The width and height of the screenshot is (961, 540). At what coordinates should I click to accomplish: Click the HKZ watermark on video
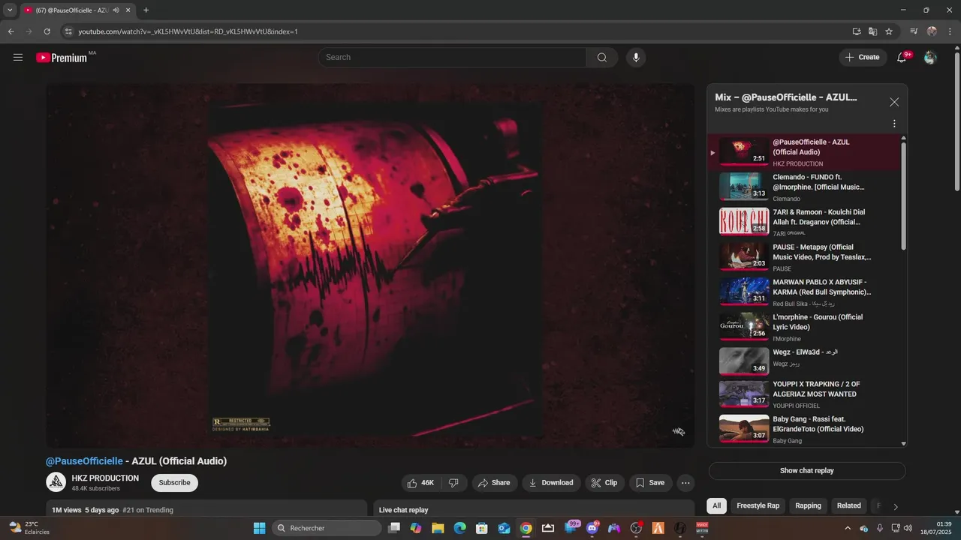(x=679, y=431)
